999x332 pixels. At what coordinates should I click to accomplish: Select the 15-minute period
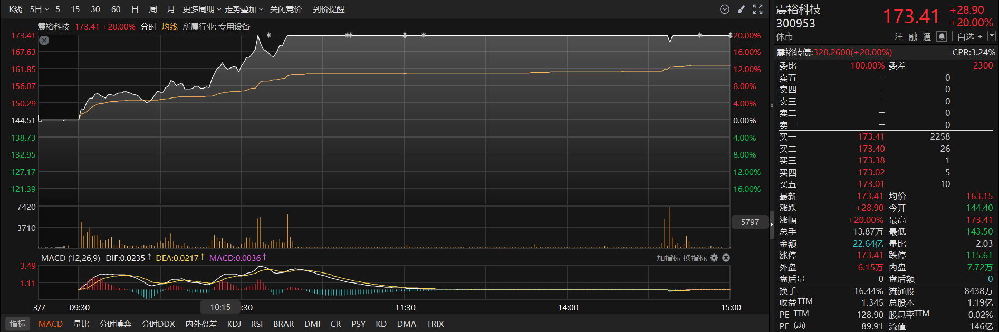pyautogui.click(x=75, y=9)
